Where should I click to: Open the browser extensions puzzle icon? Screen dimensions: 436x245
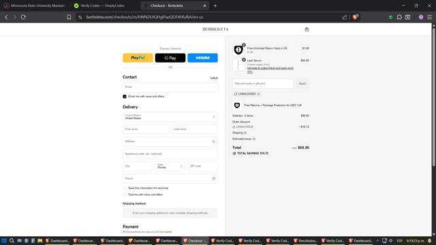399,17
